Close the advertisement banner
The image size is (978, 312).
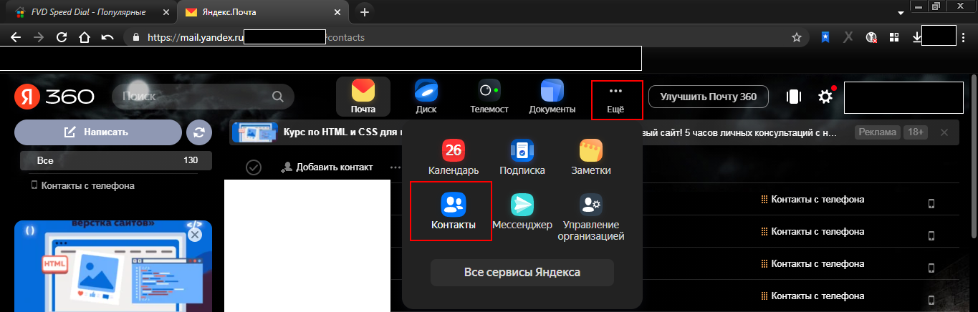click(x=944, y=132)
